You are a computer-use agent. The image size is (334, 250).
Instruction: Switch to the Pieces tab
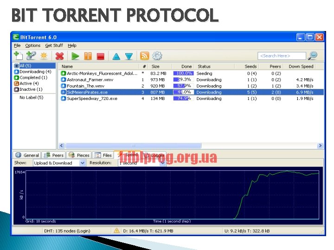pyautogui.click(x=79, y=155)
